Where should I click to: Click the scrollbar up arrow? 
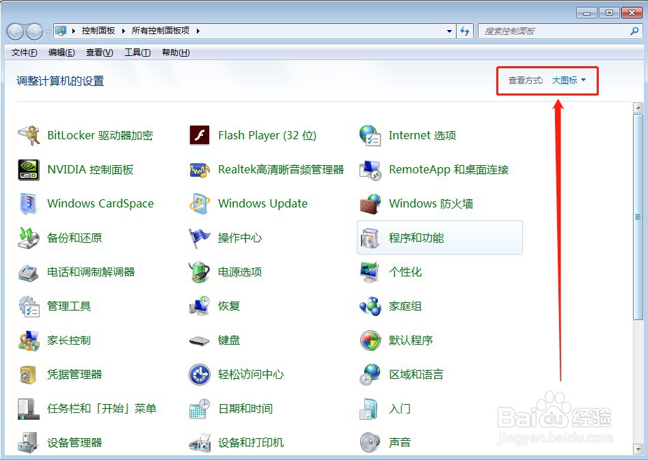(638, 108)
